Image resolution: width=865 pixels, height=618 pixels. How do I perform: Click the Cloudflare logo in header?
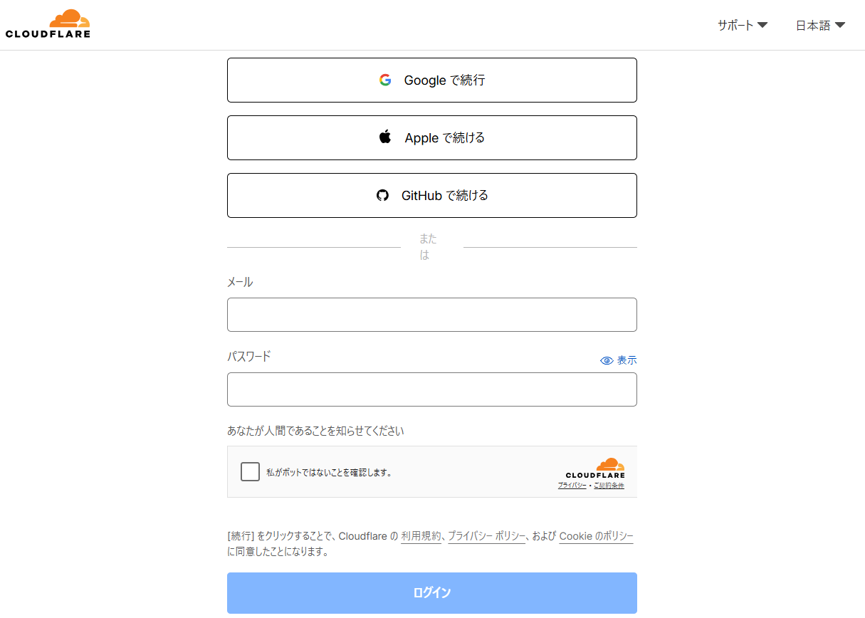pos(48,24)
